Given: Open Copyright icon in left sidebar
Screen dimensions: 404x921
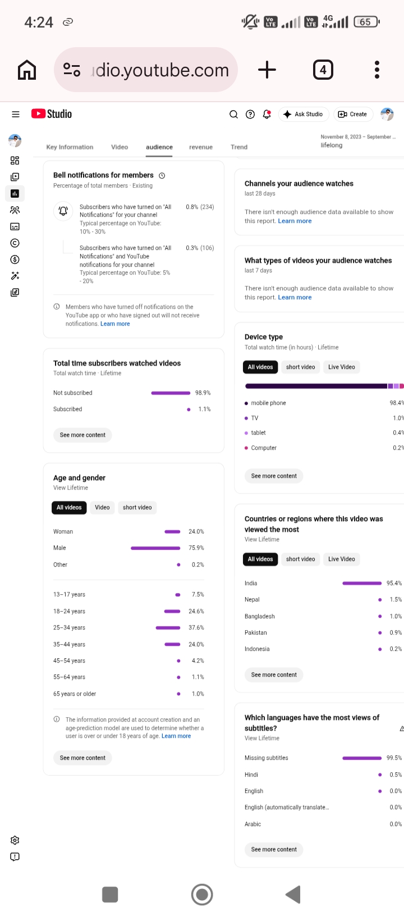Looking at the screenshot, I should 15,243.
